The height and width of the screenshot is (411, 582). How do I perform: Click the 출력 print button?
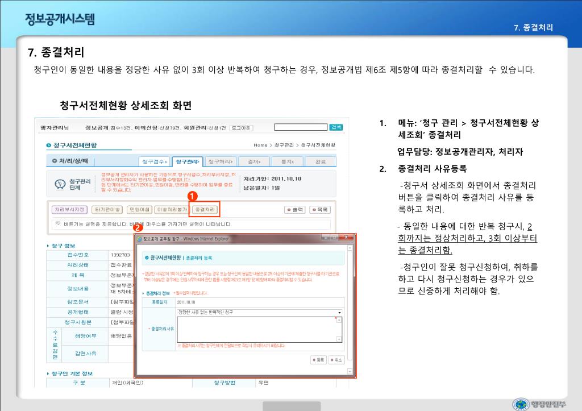tap(295, 210)
